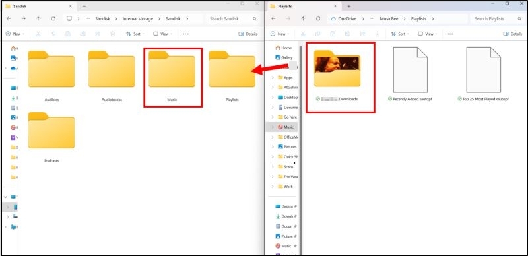Open See more options in Sandisk toolbar
The height and width of the screenshot is (256, 528).
pos(185,34)
